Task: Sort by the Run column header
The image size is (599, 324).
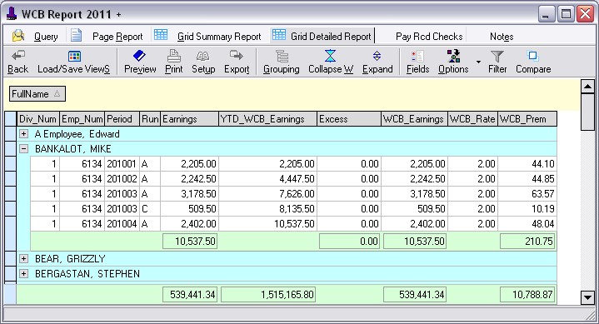Action: pyautogui.click(x=150, y=119)
